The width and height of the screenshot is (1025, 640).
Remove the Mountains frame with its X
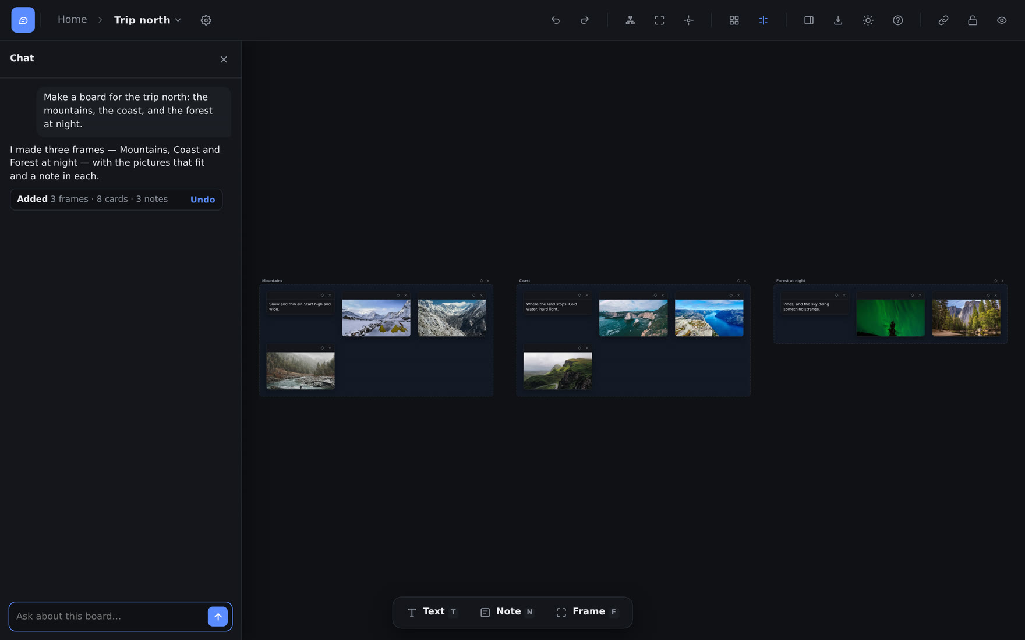click(488, 280)
